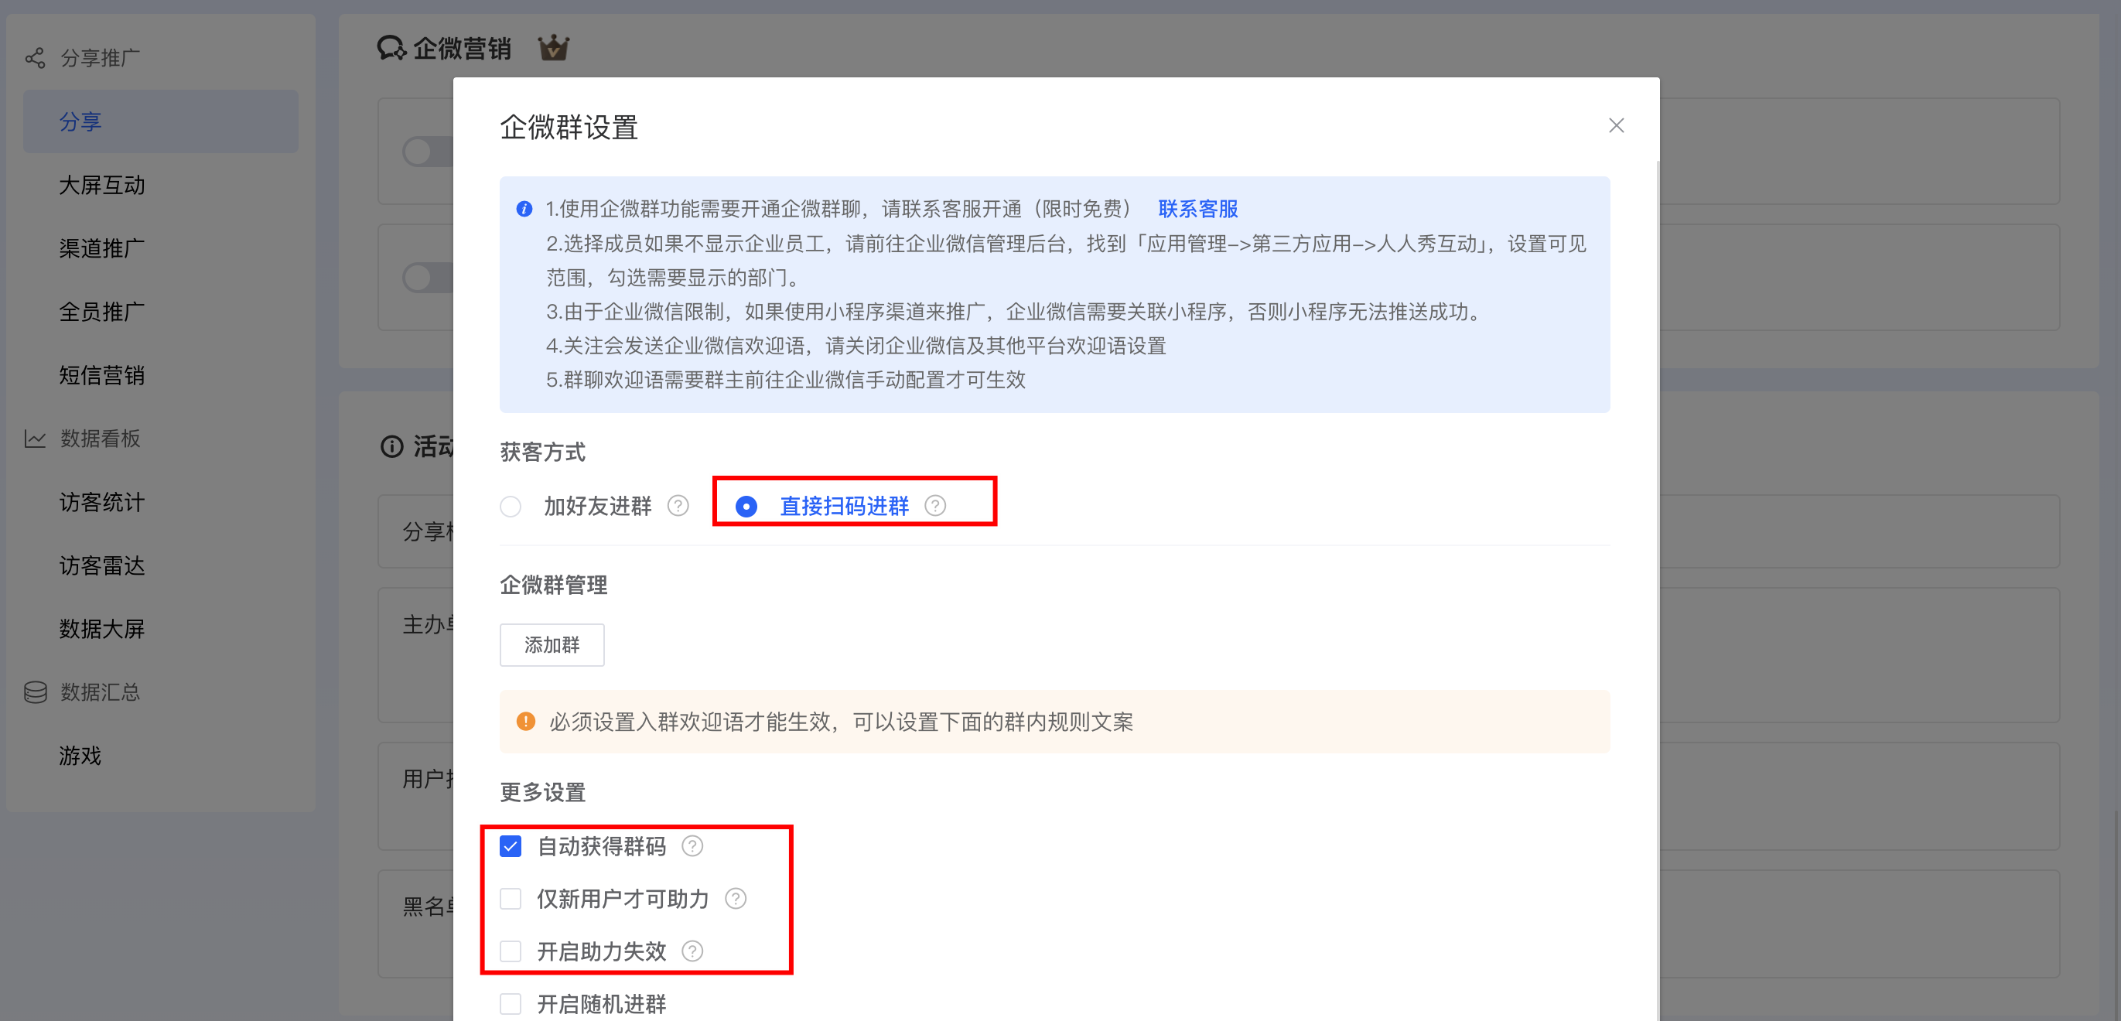Click the 数据看板 chart icon in sidebar

[x=35, y=439]
